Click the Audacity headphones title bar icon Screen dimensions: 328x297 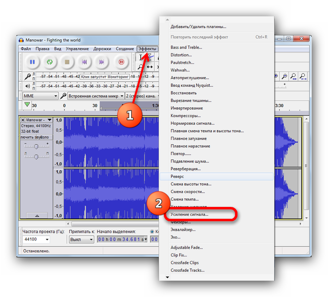[x=21, y=40]
